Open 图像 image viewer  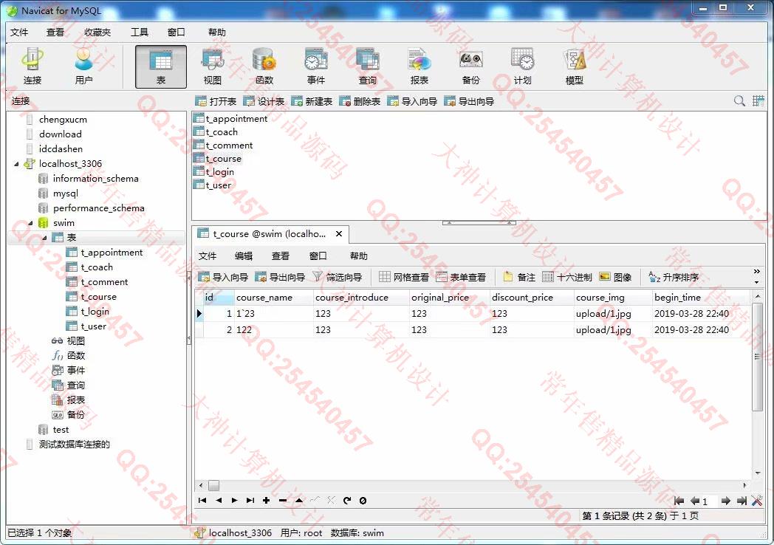point(615,277)
